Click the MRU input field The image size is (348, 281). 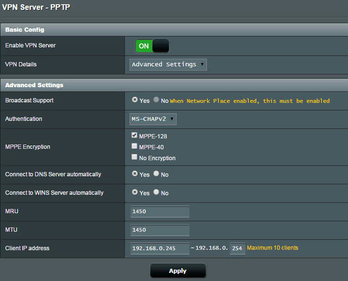coord(160,211)
